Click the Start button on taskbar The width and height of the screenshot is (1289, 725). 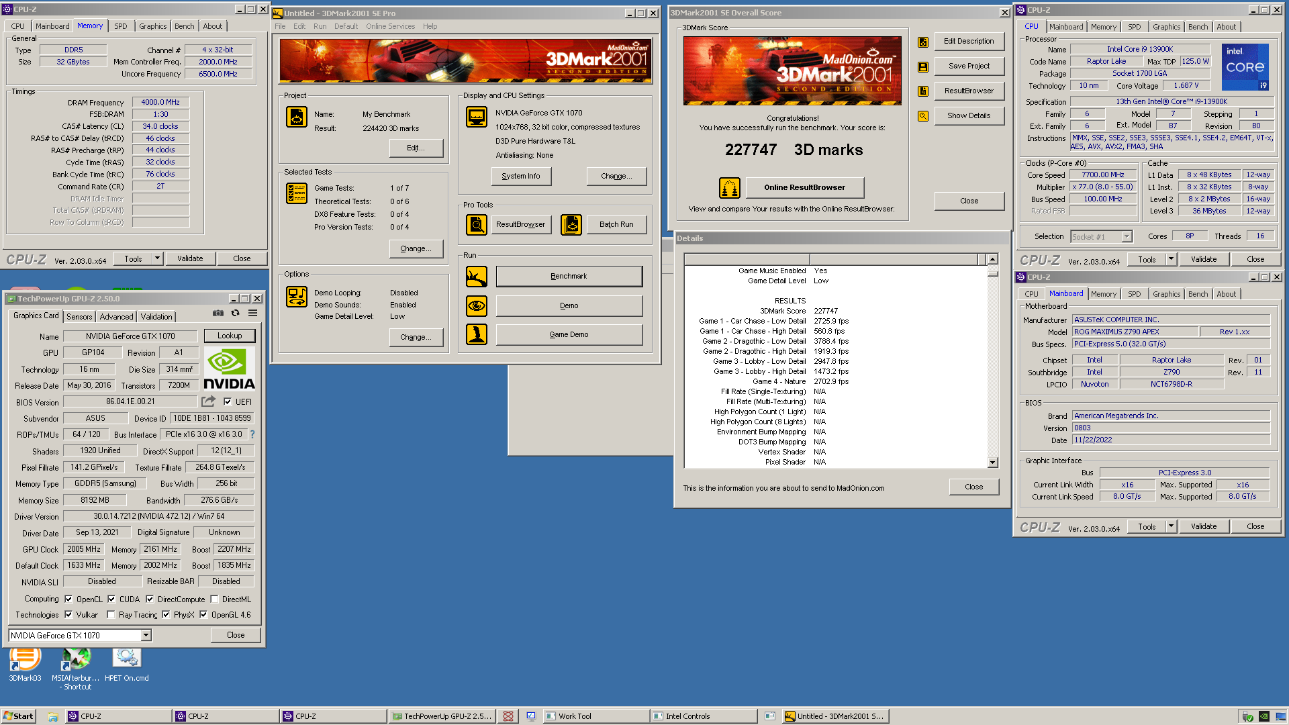[x=18, y=716]
